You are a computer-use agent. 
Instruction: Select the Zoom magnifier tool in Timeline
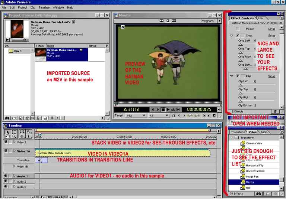(15, 136)
